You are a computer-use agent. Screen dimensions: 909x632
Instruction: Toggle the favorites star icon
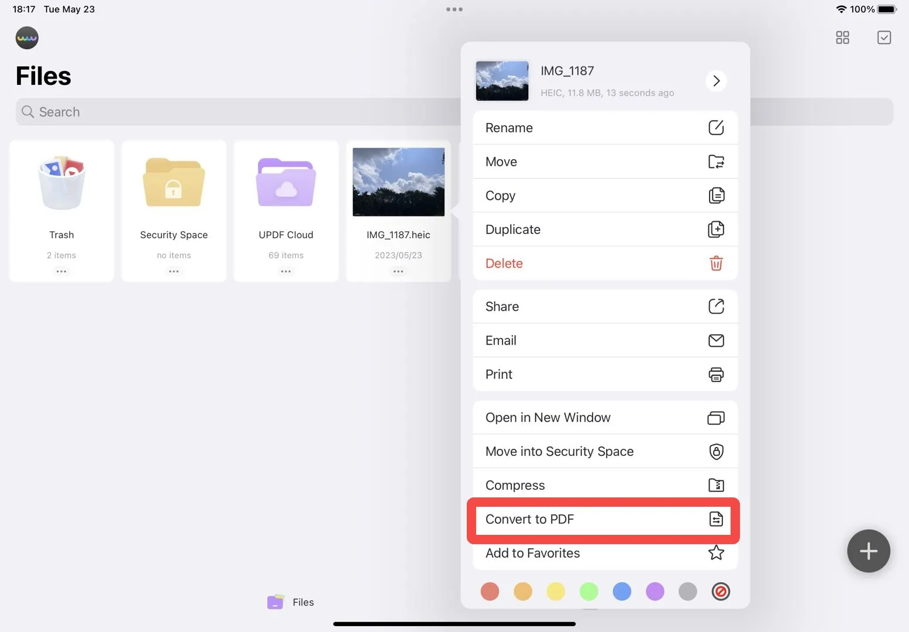point(716,552)
